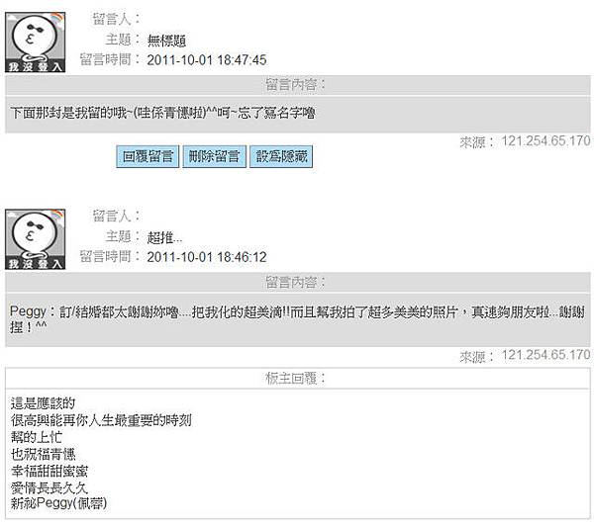
Task: Click source IP below the 超推... message
Action: tap(545, 355)
